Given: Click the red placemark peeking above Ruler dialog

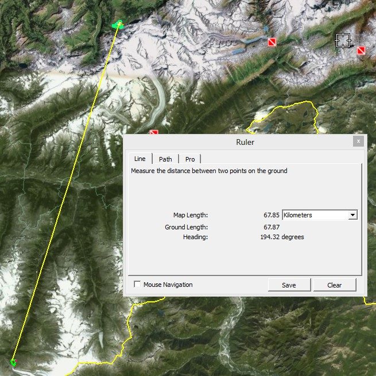Looking at the screenshot, I should click(x=153, y=133).
